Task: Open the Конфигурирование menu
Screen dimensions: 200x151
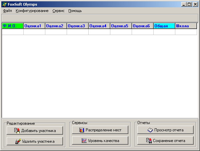Action: click(x=32, y=11)
